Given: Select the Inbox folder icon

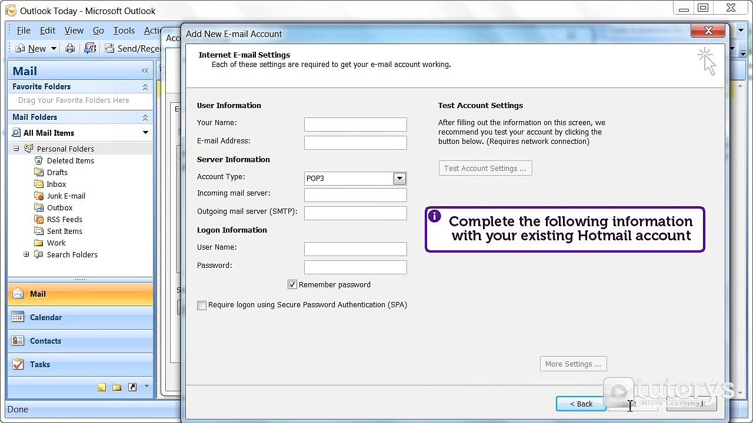Looking at the screenshot, I should 39,184.
